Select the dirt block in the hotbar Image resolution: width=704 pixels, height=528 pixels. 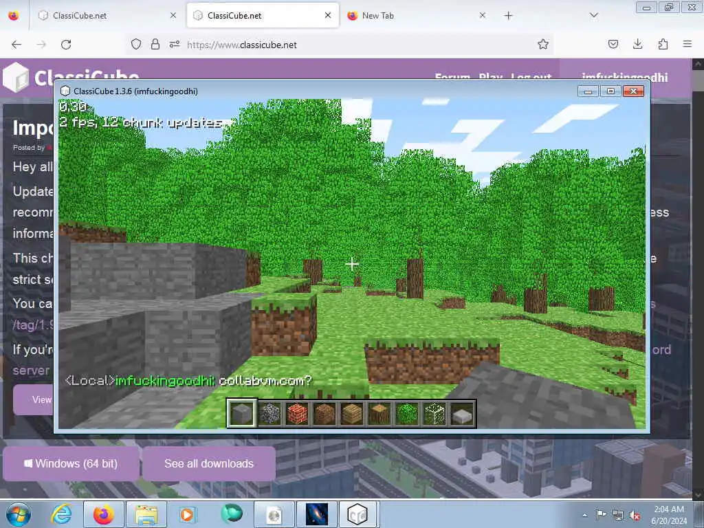[x=324, y=413]
